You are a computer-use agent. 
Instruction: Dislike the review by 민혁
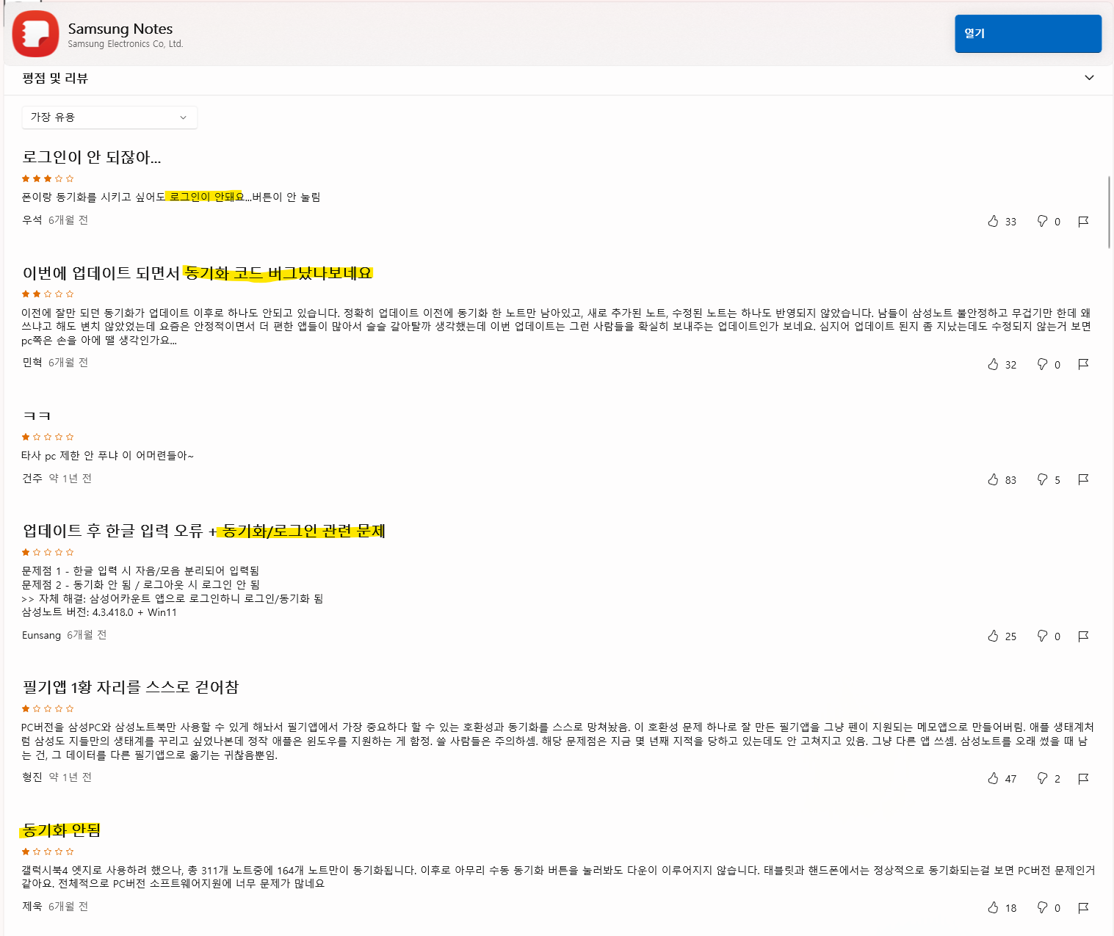[1042, 364]
